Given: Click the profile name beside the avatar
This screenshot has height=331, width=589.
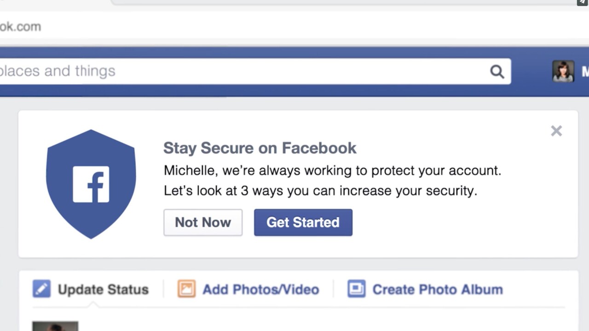Looking at the screenshot, I should [585, 72].
